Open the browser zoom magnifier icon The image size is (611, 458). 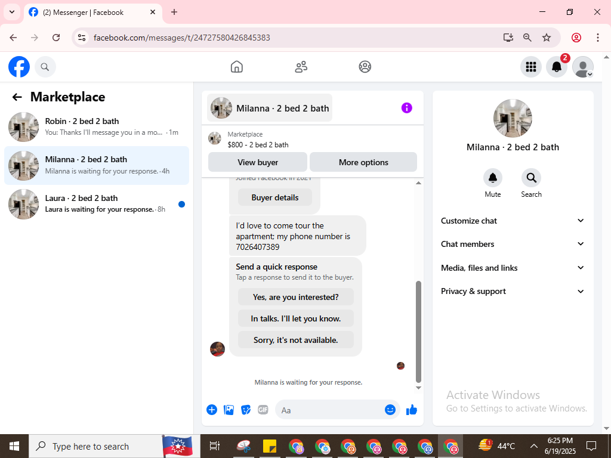coord(527,38)
